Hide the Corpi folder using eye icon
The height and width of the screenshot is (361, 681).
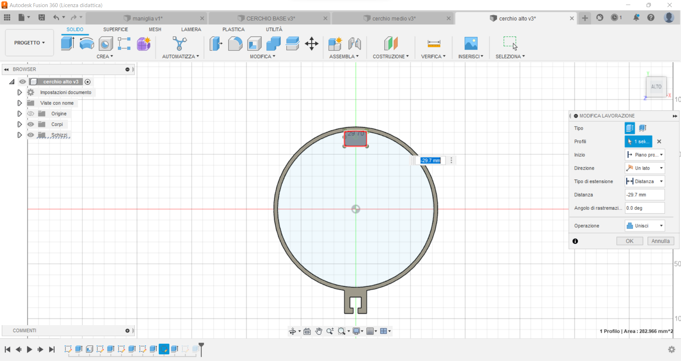click(x=31, y=124)
